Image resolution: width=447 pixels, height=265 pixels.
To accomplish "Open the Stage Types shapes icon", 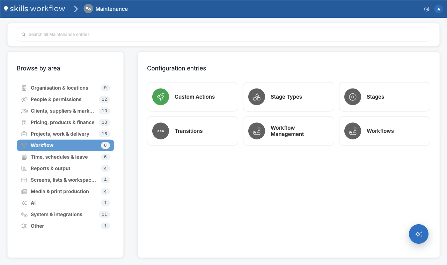I will (257, 97).
